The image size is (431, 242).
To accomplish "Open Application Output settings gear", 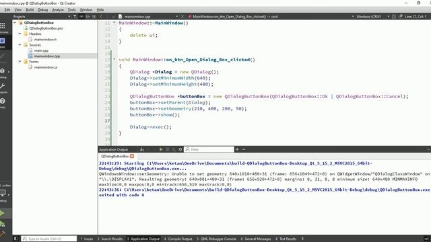I will pos(180,149).
